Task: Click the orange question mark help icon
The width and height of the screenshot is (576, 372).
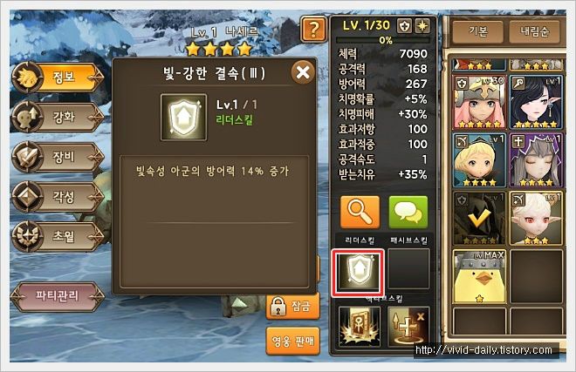Action: pos(313,29)
